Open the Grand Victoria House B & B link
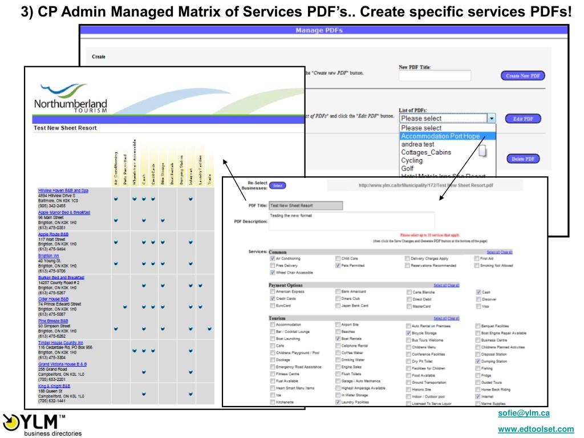 pyautogui.click(x=62, y=364)
